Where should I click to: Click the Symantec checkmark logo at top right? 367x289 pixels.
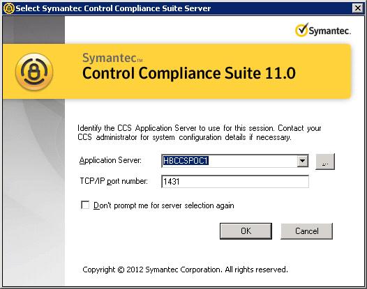pyautogui.click(x=302, y=30)
